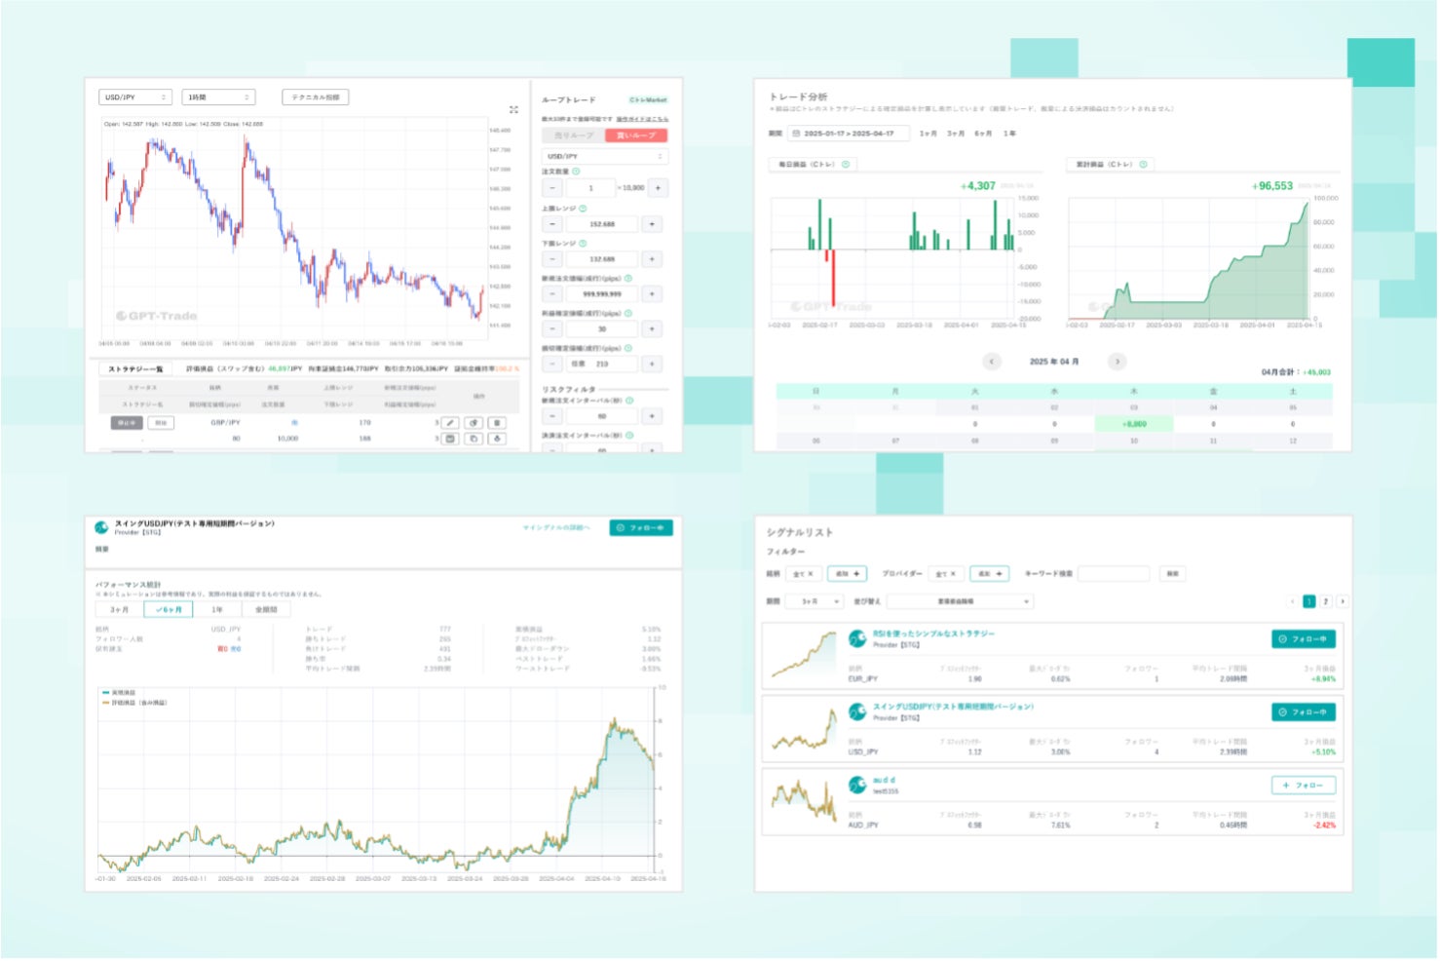Click the previous page arrow in signal list
The image size is (1440, 961).
tap(1293, 601)
